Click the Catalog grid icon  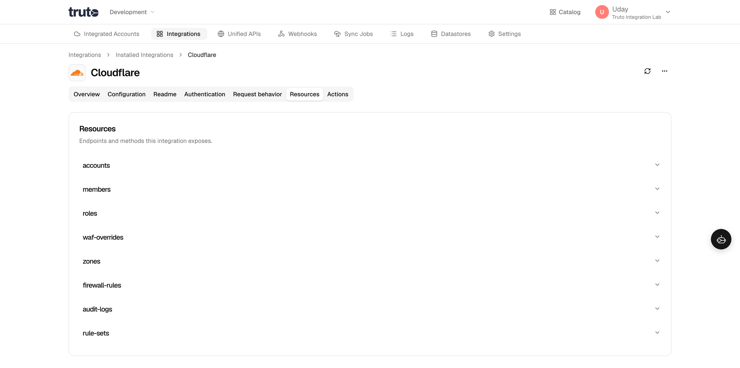553,12
